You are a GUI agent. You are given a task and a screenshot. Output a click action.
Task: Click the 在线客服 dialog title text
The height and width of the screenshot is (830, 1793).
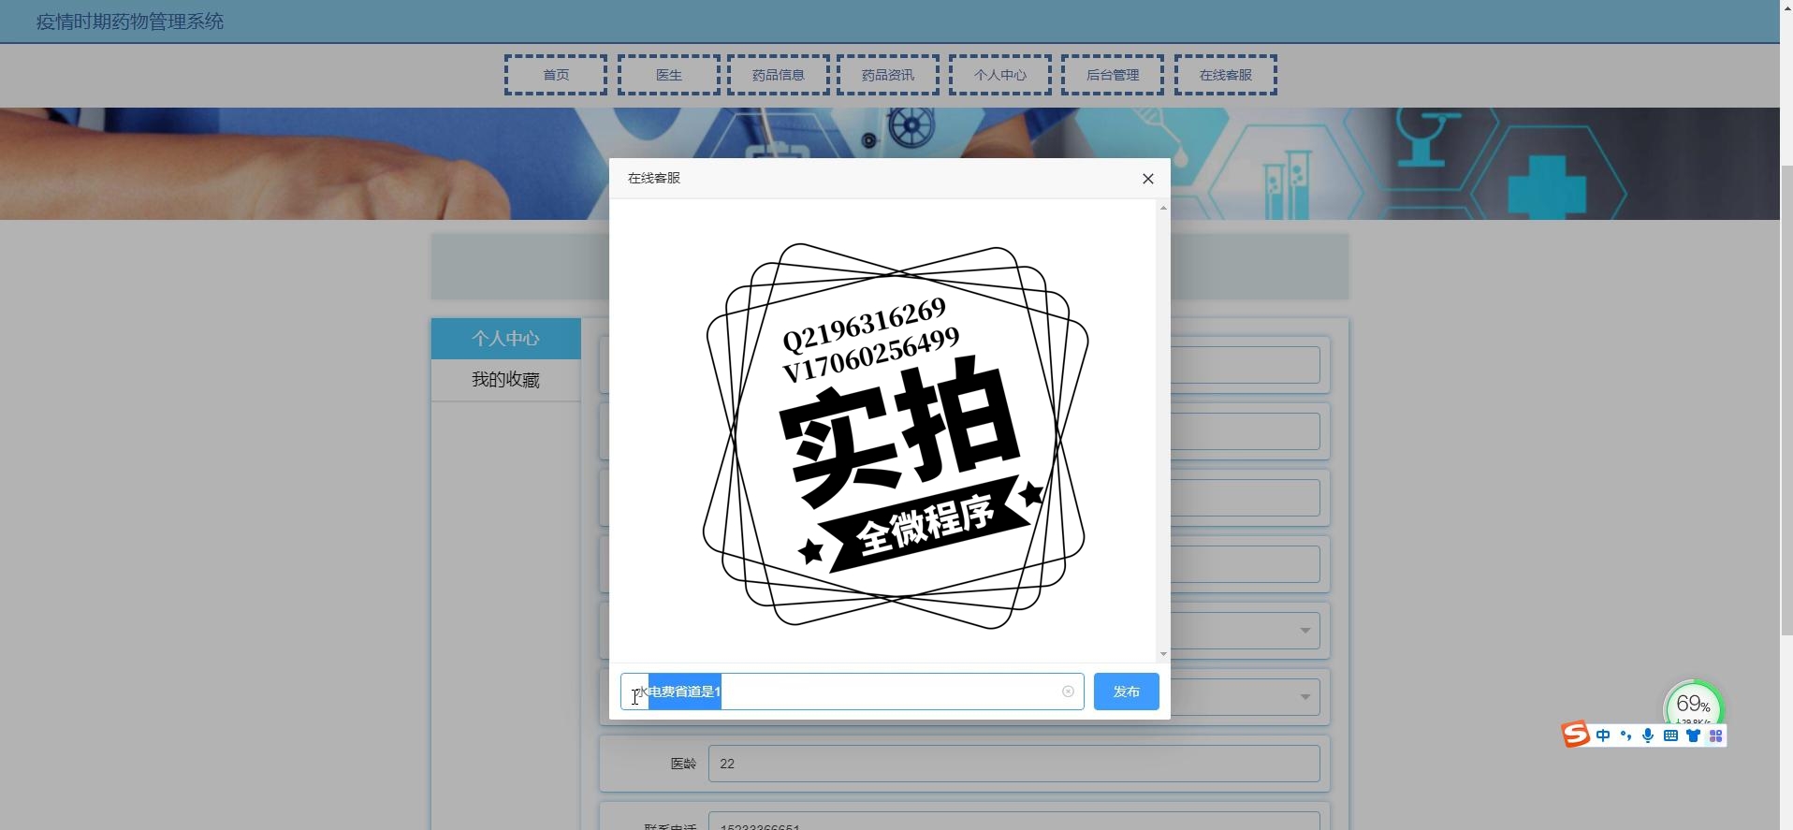(x=654, y=178)
